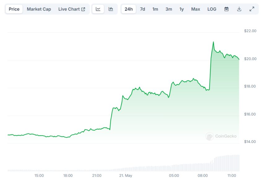263x183 pixels.
Task: Toggle LOG scale on chart
Action: coord(212,9)
